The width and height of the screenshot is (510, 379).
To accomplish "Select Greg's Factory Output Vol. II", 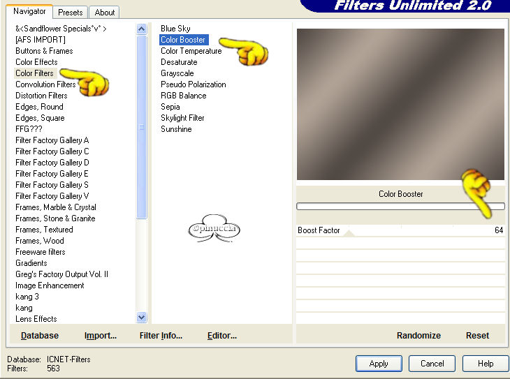I will tap(61, 274).
